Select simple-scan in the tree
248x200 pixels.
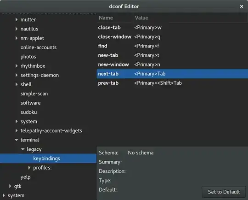(34, 94)
